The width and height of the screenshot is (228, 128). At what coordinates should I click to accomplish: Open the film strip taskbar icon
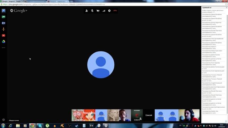coord(92,126)
